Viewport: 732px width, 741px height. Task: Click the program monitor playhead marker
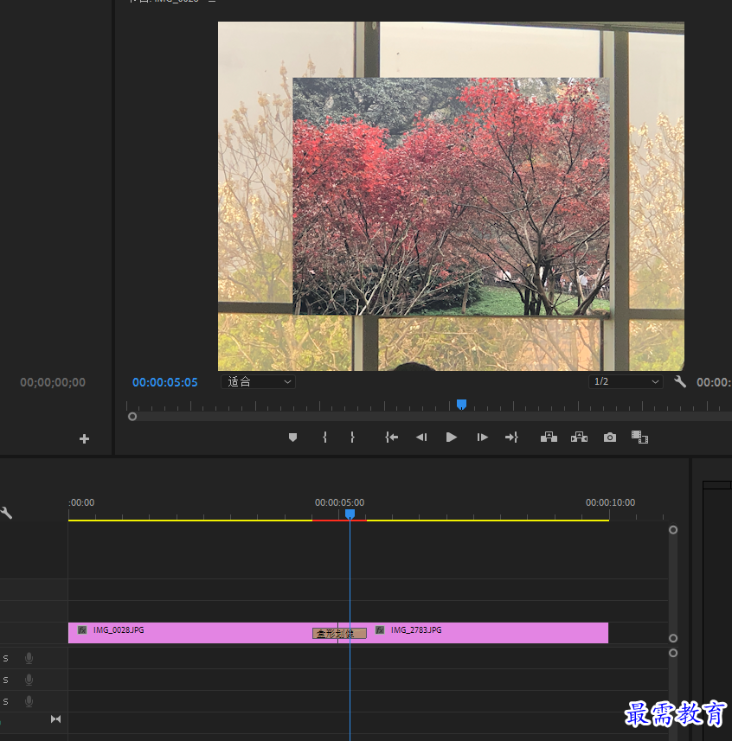click(461, 405)
